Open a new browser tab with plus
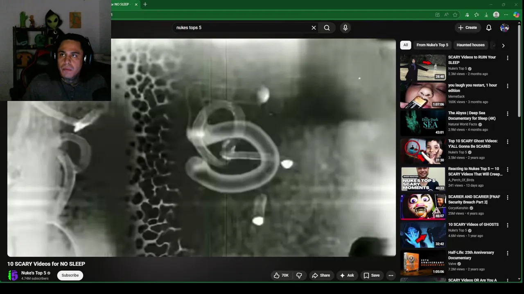 point(145,4)
